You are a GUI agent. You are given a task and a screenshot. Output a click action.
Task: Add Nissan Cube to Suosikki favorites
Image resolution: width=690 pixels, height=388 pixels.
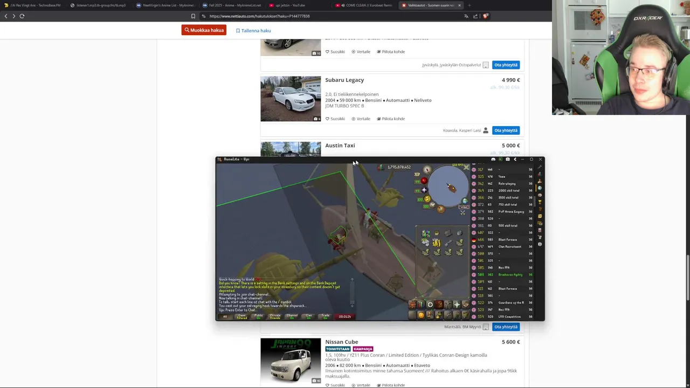click(x=335, y=385)
